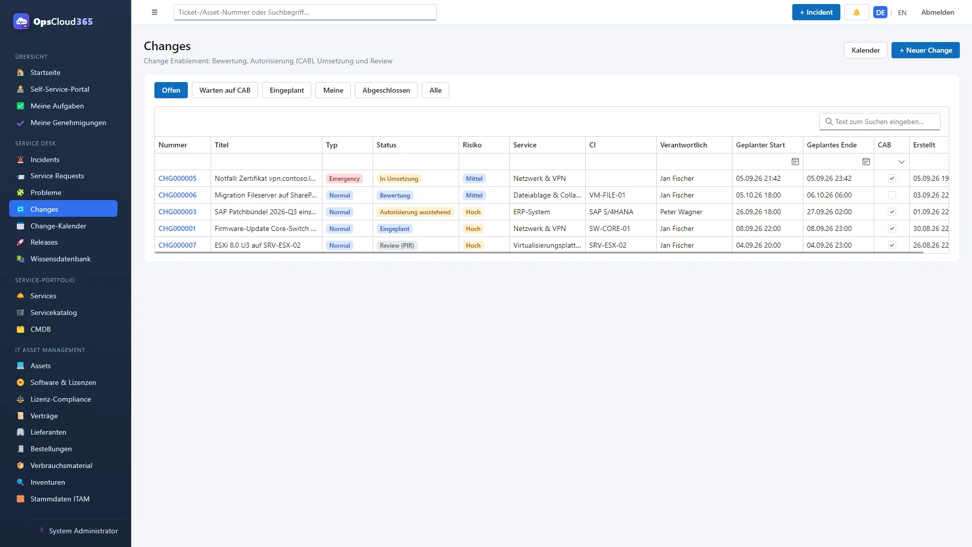Click the Wissensdatenbank books icon
Viewport: 972px width, 547px height.
(20, 259)
